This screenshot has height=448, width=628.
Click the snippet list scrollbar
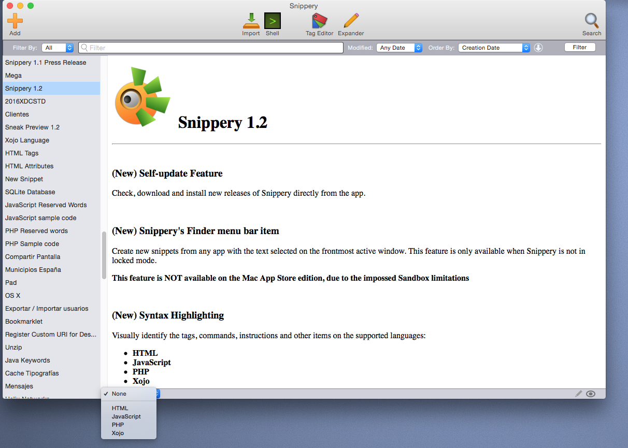(104, 256)
